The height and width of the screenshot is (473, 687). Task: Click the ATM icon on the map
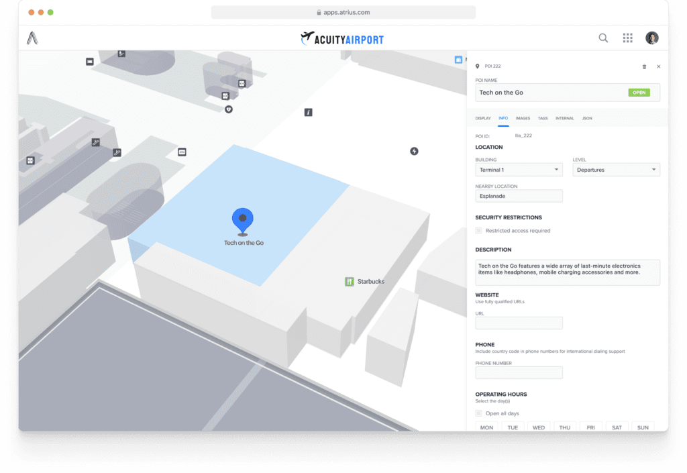click(182, 152)
